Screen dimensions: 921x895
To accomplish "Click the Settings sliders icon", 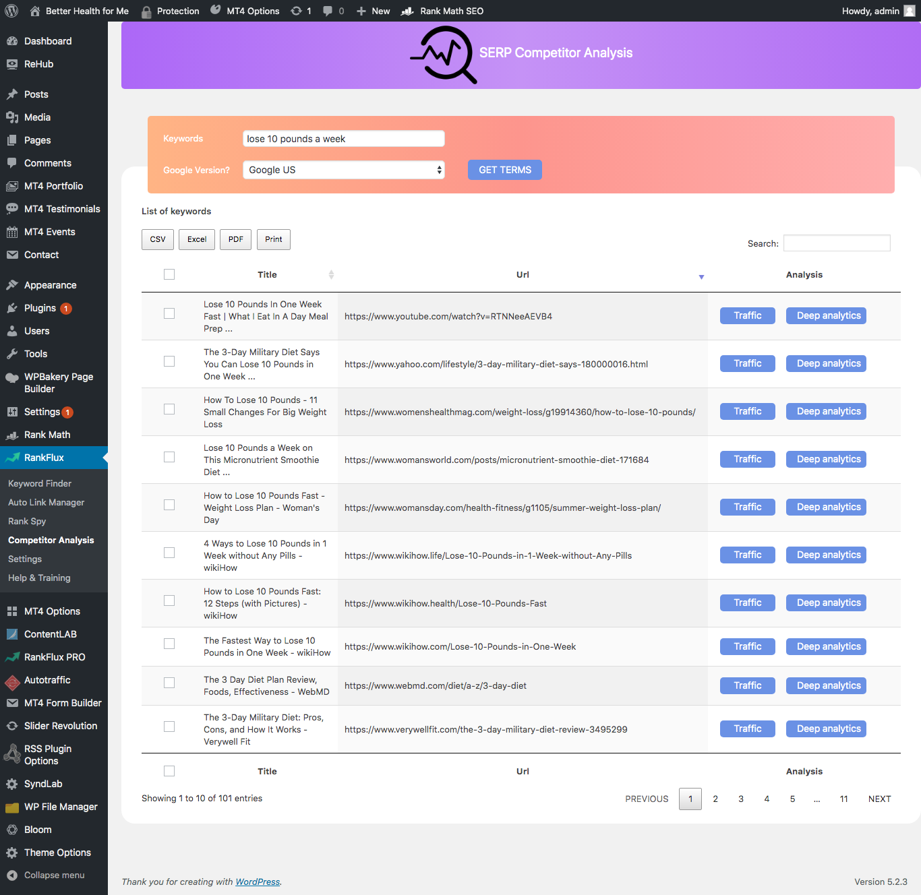I will (x=12, y=412).
